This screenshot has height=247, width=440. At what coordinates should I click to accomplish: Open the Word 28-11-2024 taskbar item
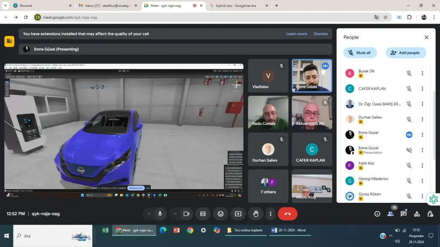point(289,230)
